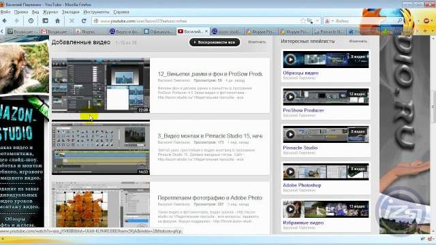Screen dimensions: 436x245
Task: Click the Pinnacle Studio video thumbnail with 14:33 duration
Action: 101,147
